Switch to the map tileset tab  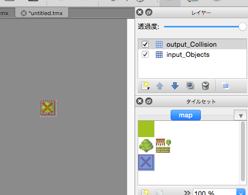coord(186,115)
